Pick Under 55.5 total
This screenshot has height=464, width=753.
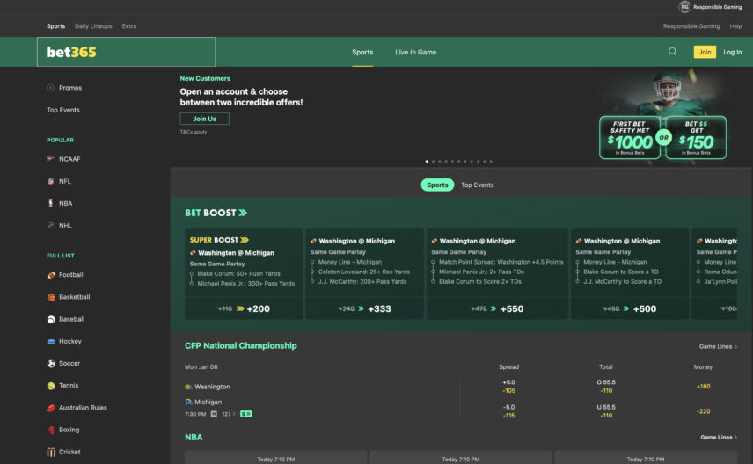(606, 411)
